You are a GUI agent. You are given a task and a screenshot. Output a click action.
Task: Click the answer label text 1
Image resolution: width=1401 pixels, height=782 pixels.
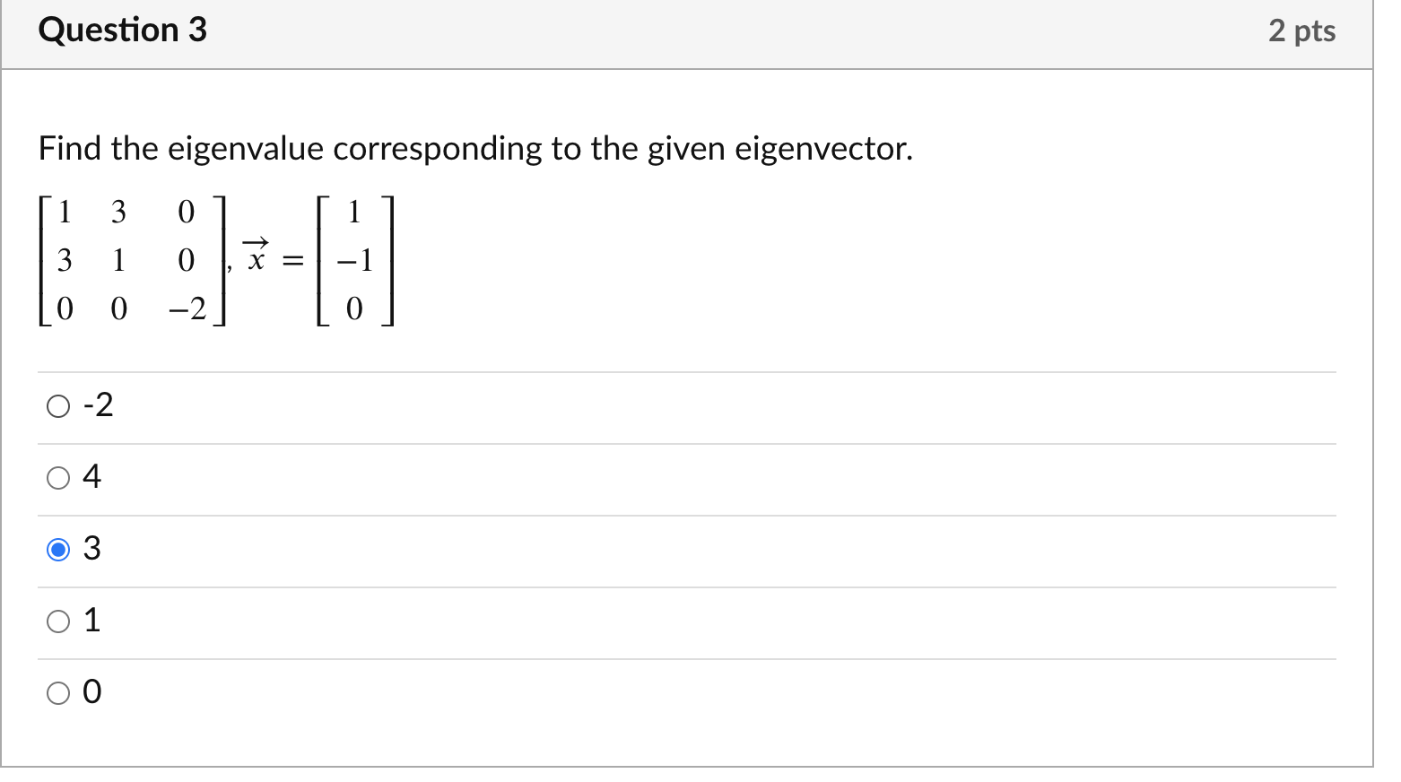pyautogui.click(x=92, y=620)
